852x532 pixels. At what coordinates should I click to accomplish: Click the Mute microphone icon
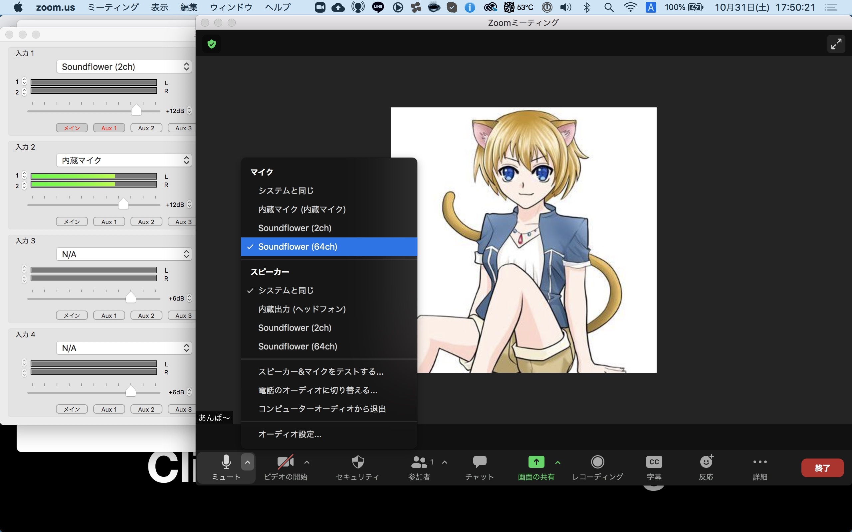tap(226, 462)
